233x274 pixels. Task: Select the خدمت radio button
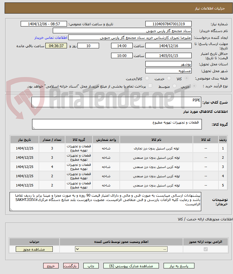(169, 79)
